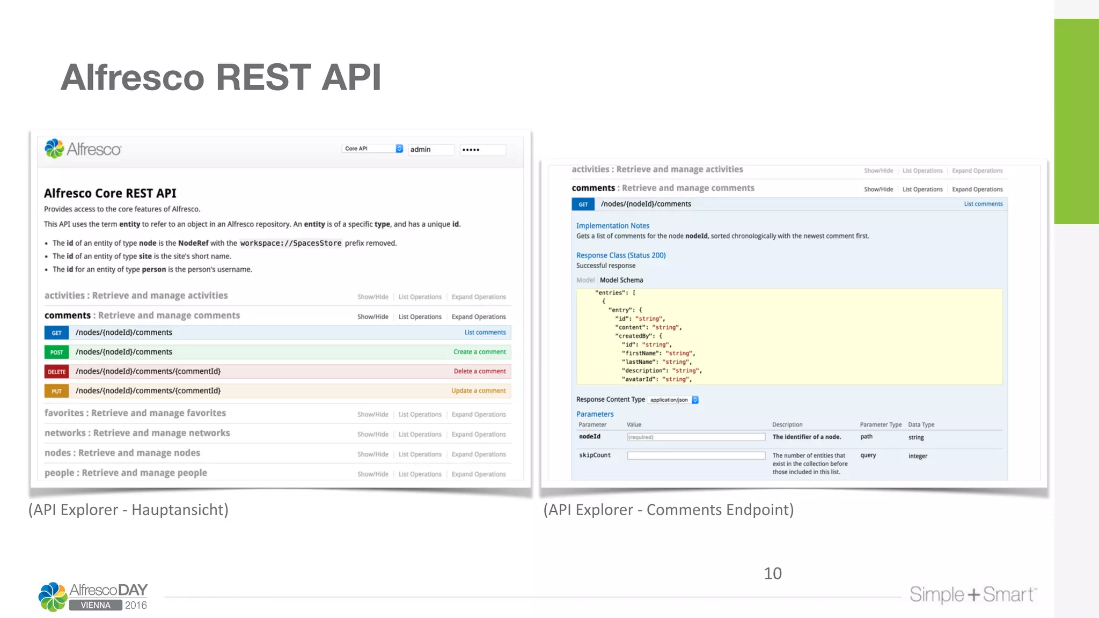Click Expand Operations for comments in Comments Endpoint view
The image size is (1099, 618).
[977, 189]
